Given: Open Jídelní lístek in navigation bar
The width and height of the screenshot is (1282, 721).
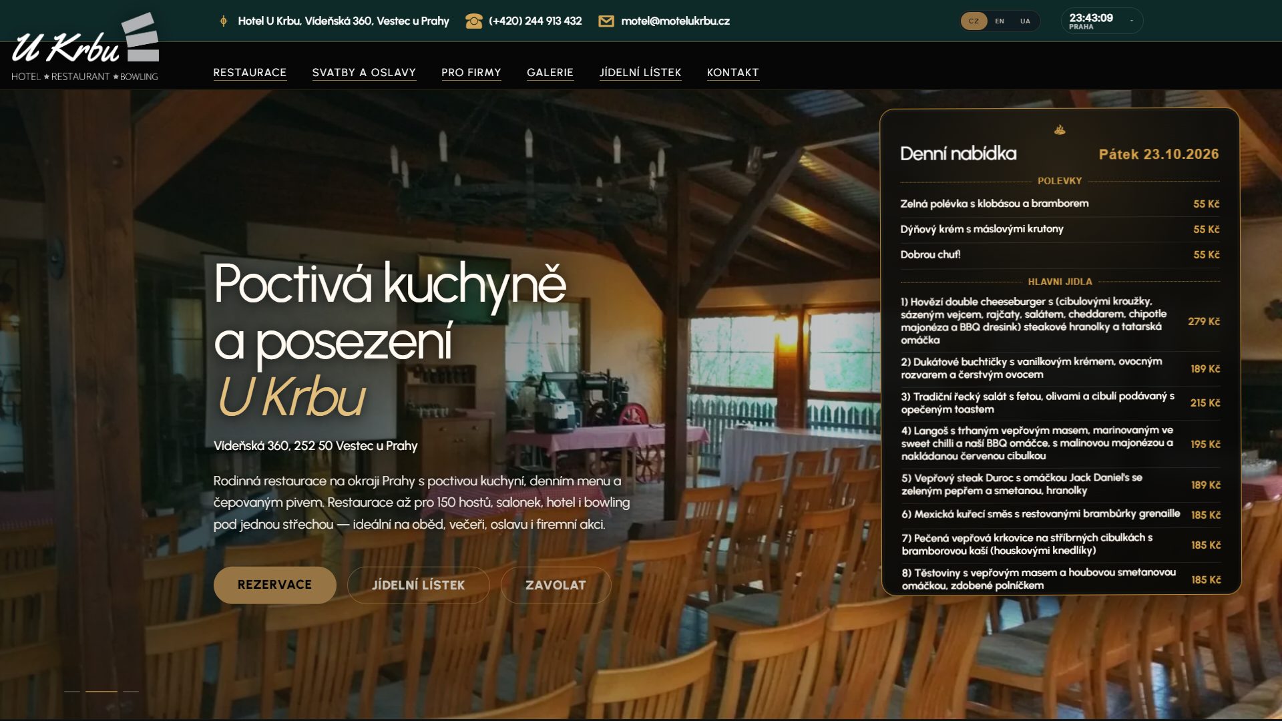Looking at the screenshot, I should [x=640, y=73].
